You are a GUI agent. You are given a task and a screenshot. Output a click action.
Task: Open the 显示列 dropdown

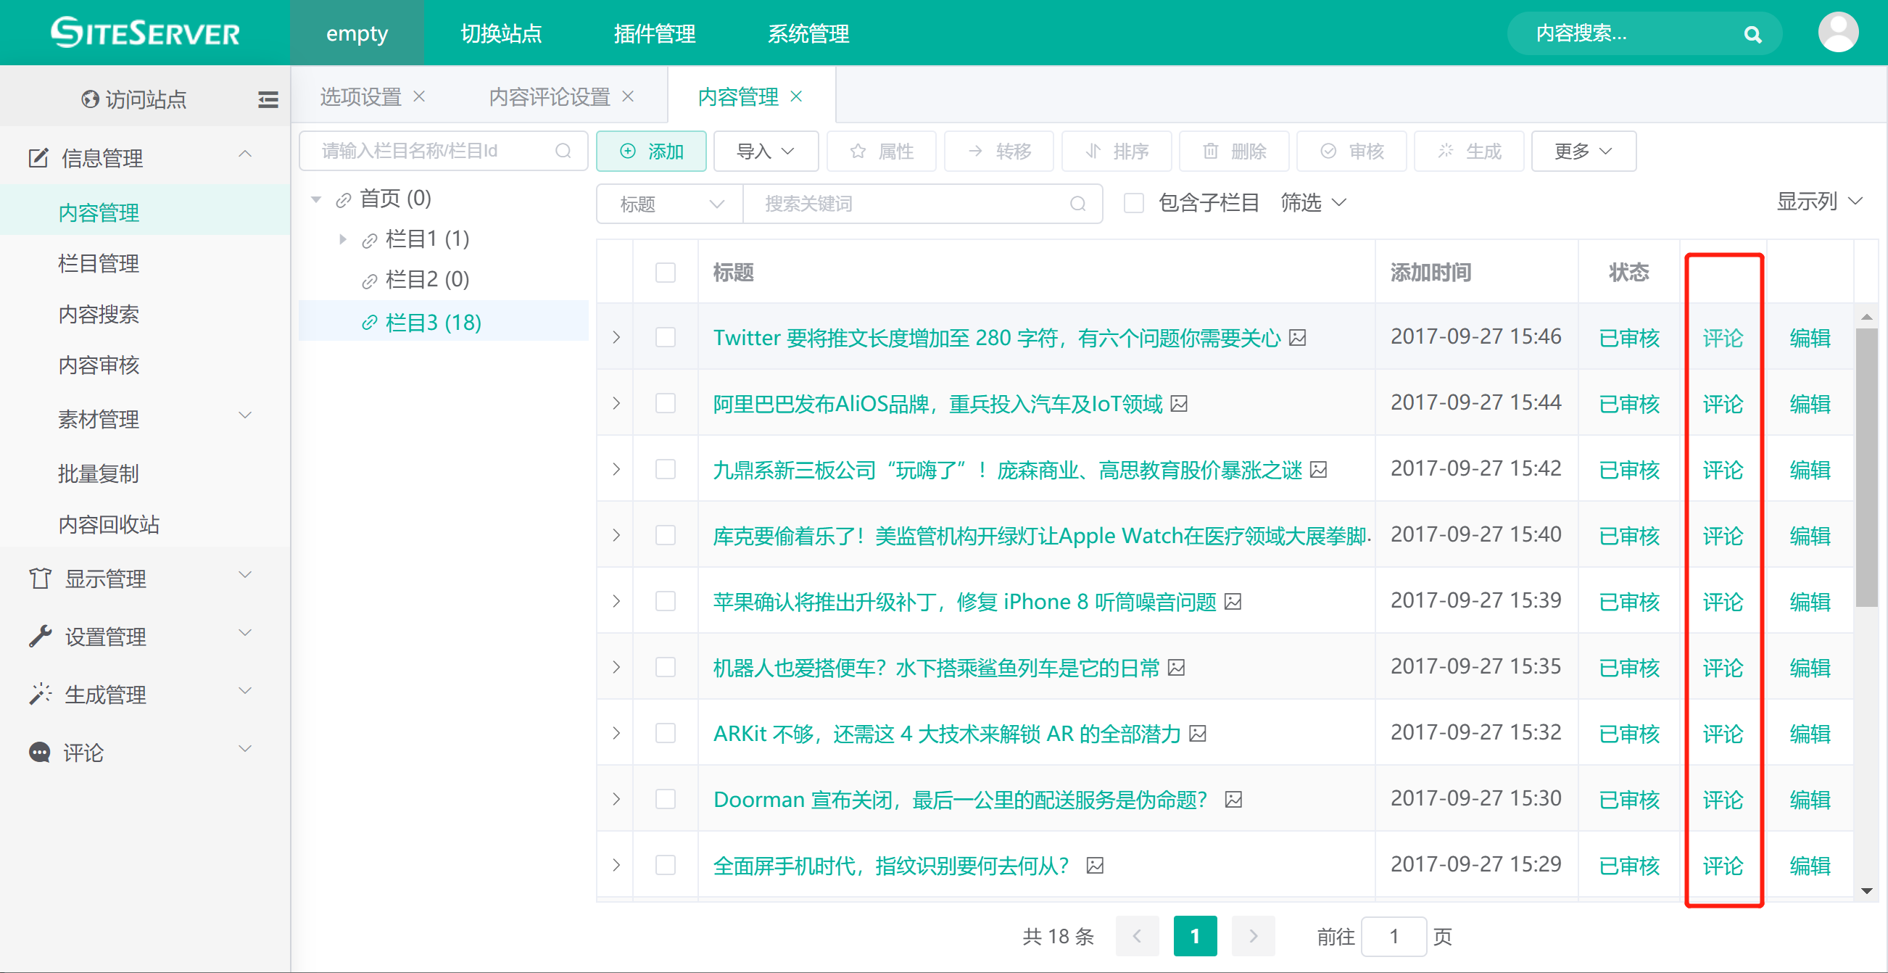point(1819,202)
